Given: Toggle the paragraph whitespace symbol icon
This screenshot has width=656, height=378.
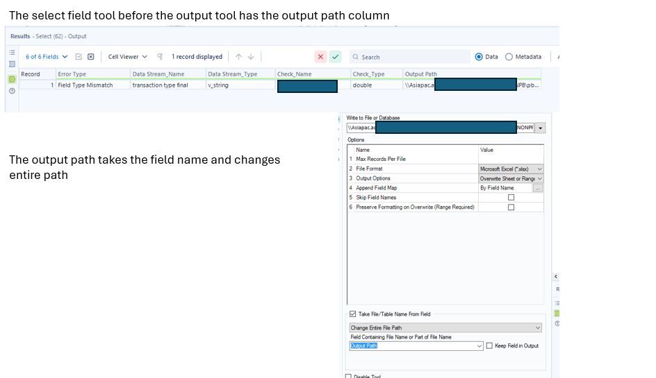Looking at the screenshot, I should (160, 57).
